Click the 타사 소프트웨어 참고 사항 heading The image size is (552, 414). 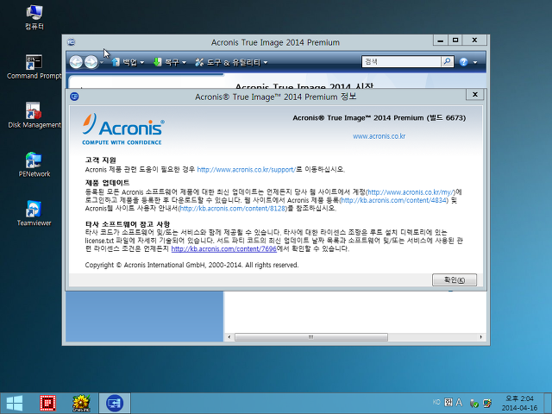(128, 224)
